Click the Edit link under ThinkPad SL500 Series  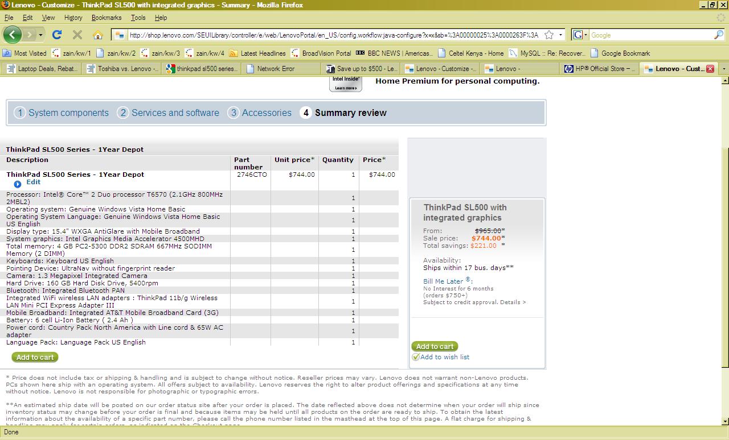33,182
